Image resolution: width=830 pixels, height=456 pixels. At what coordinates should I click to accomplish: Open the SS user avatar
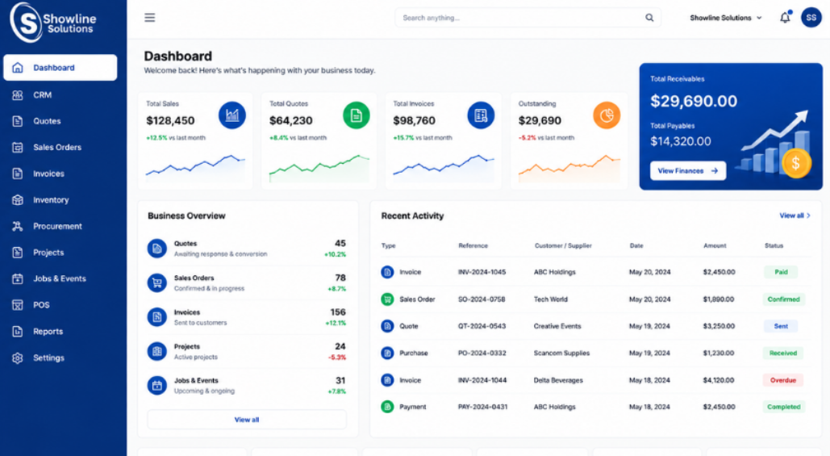[x=811, y=18]
